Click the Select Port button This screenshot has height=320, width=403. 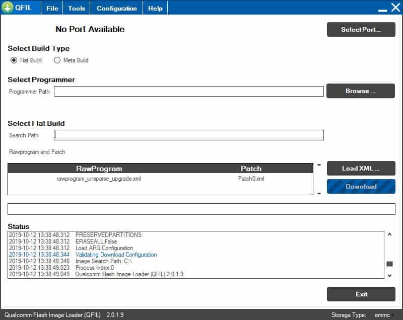(x=361, y=30)
